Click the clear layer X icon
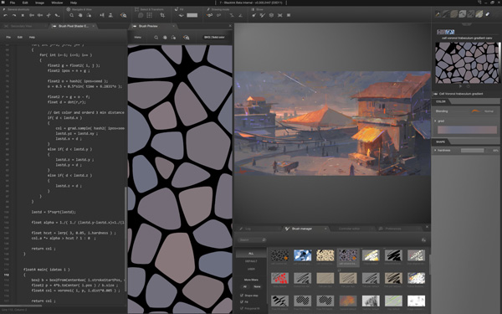Viewport: 502px width, 314px height. 23,15
